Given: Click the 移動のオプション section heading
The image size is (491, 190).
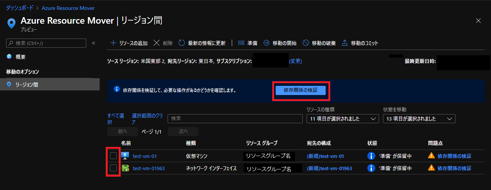Looking at the screenshot, I should click(23, 72).
